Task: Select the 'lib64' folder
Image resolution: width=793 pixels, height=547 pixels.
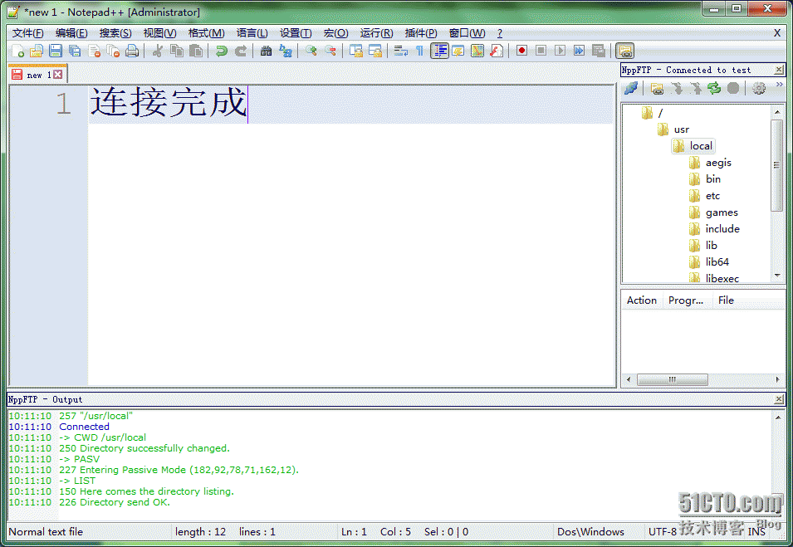Action: click(x=717, y=261)
